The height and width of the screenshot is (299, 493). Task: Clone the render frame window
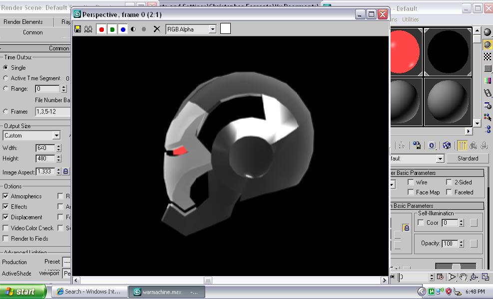coord(88,29)
